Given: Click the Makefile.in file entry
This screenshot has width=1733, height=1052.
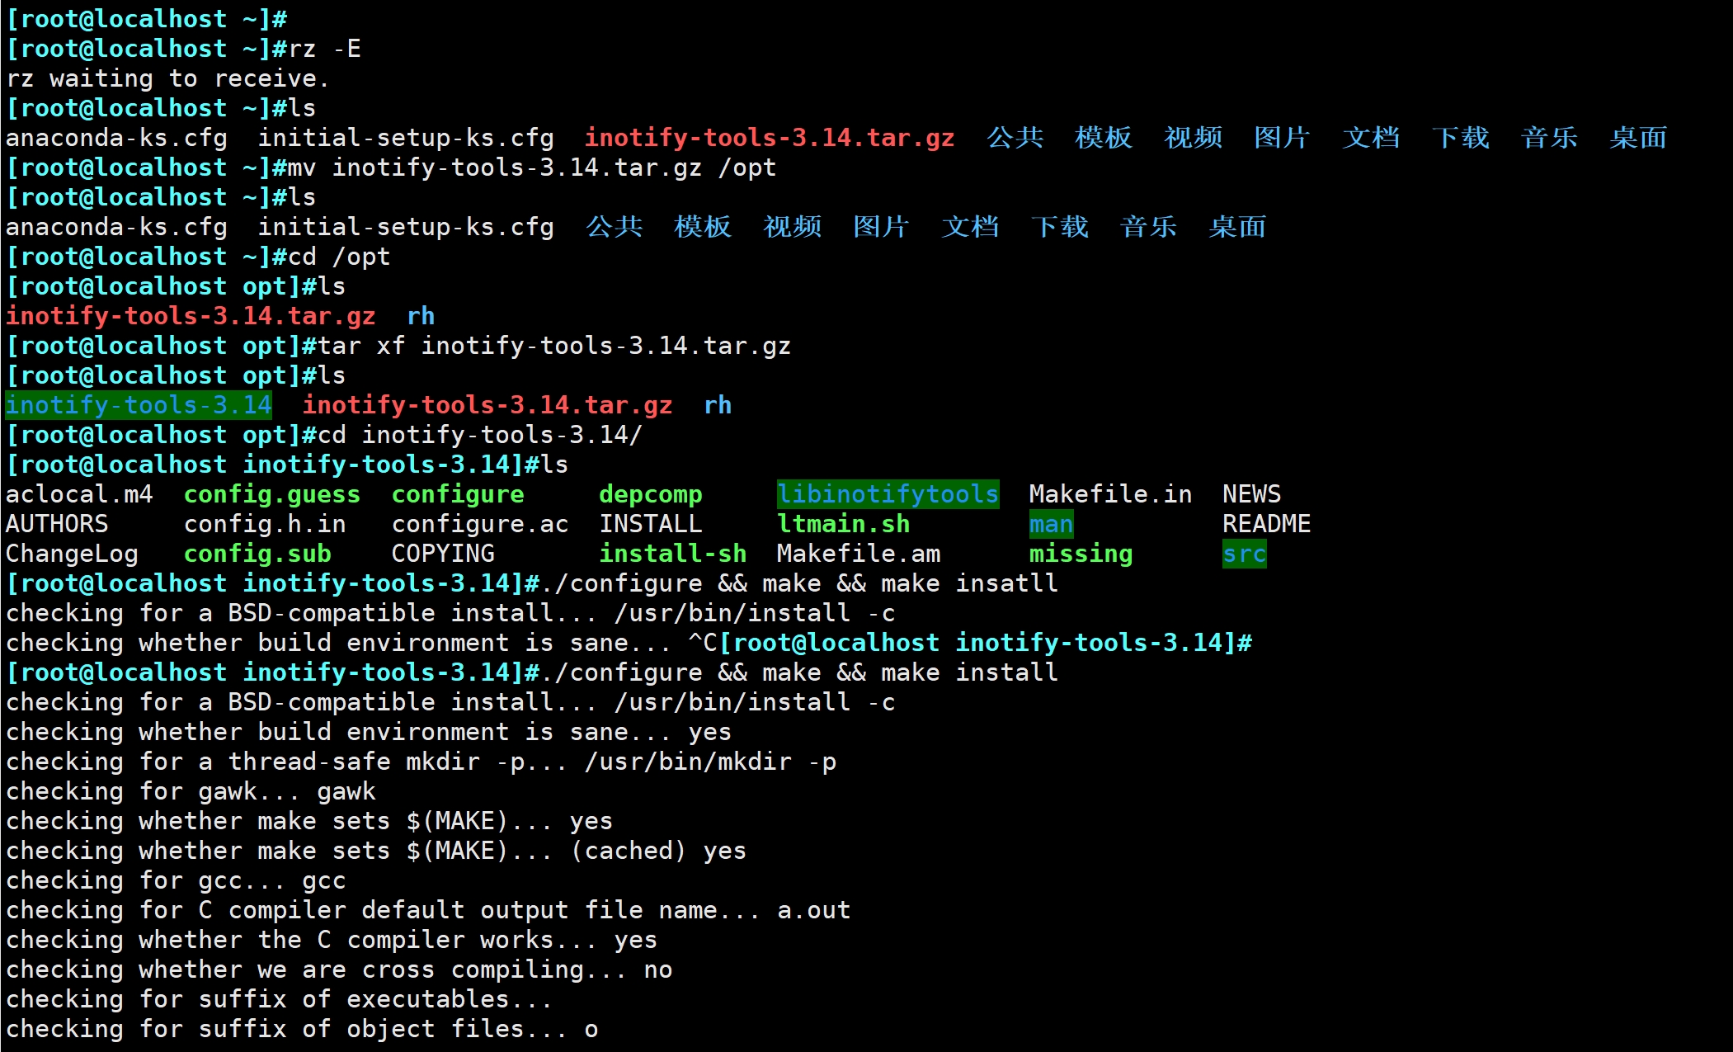Looking at the screenshot, I should tap(1110, 494).
